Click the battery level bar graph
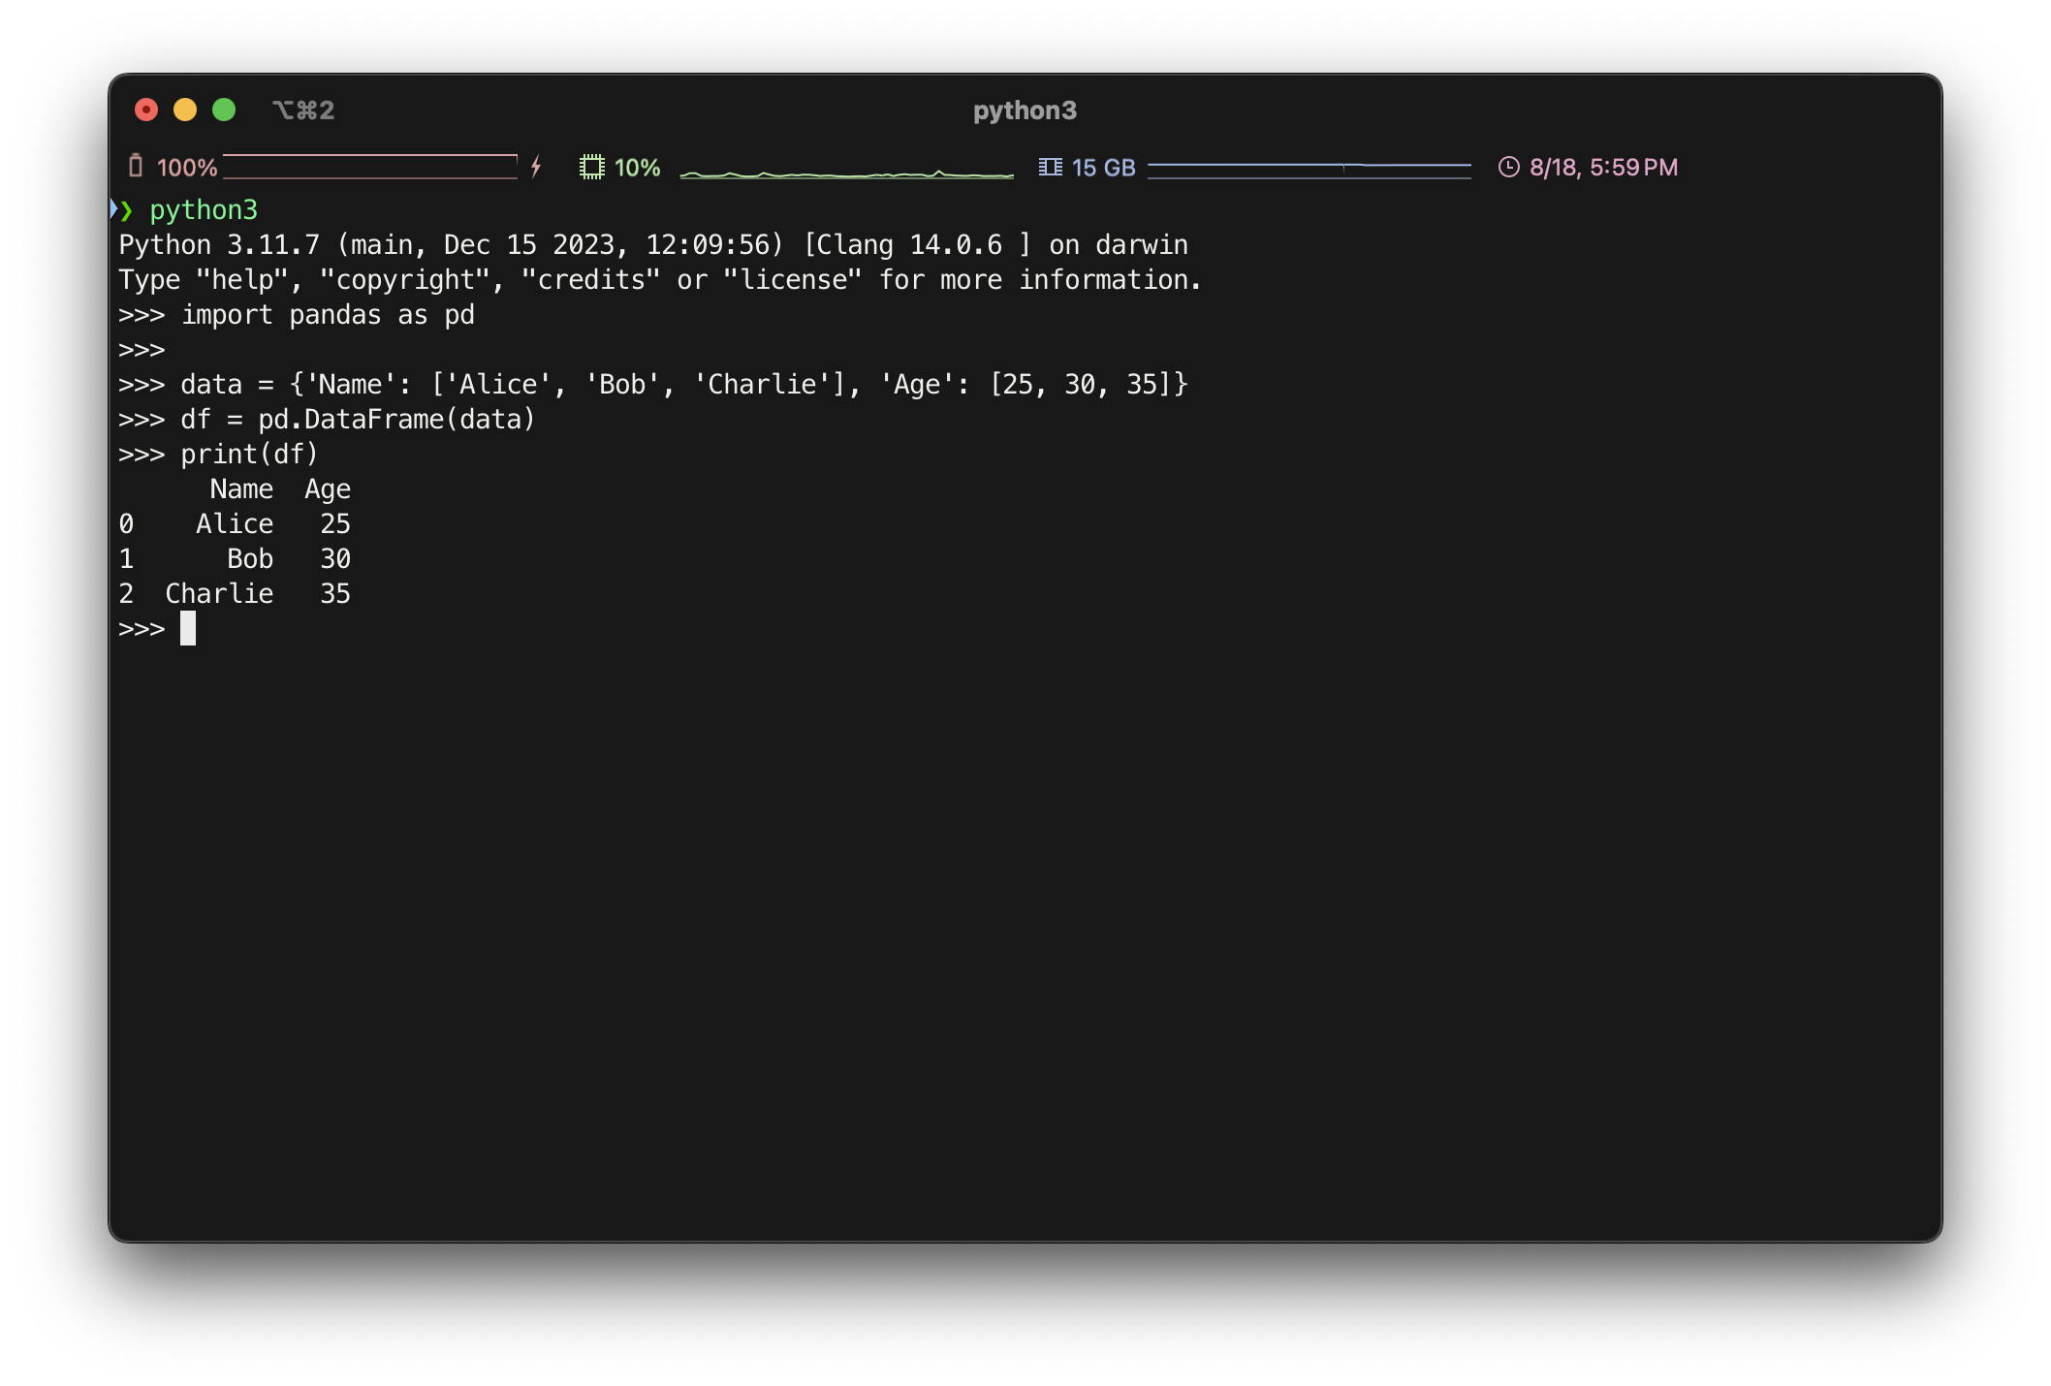This screenshot has height=1386, width=2051. pyautogui.click(x=370, y=167)
